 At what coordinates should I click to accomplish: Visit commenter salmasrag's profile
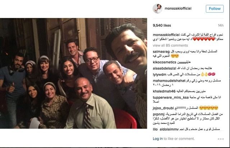click(161, 52)
